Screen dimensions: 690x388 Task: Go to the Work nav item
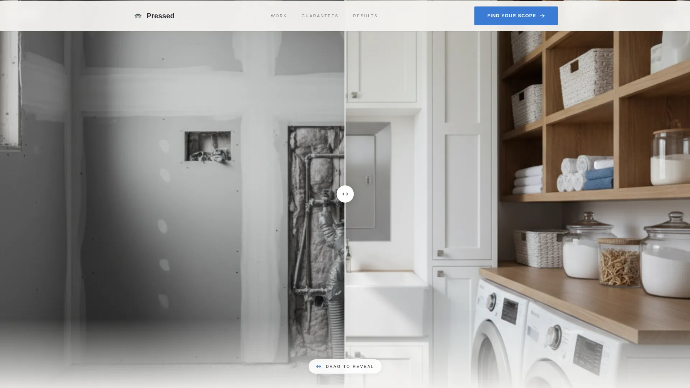point(279,16)
